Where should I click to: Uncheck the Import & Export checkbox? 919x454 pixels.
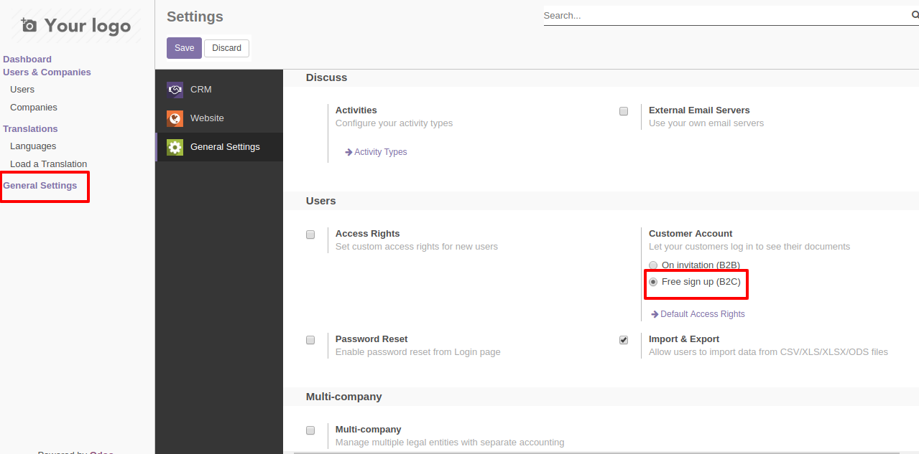[624, 340]
